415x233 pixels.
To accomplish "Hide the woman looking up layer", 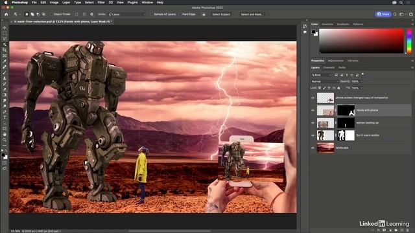I will (313, 123).
